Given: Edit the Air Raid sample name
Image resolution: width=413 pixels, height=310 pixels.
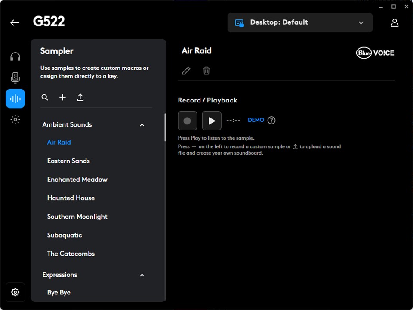Looking at the screenshot, I should click(186, 71).
